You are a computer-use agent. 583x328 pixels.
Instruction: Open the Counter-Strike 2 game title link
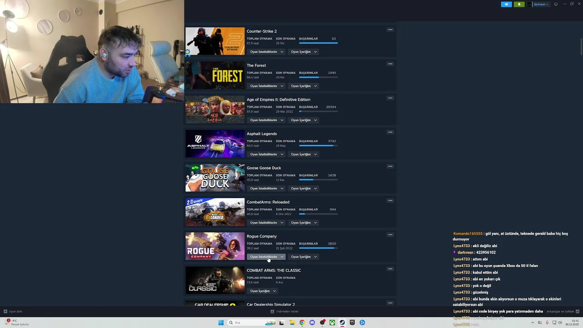coord(261,31)
